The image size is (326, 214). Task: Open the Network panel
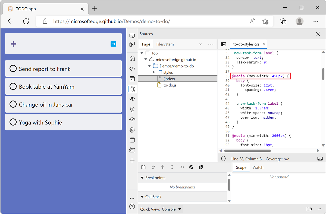[132, 99]
